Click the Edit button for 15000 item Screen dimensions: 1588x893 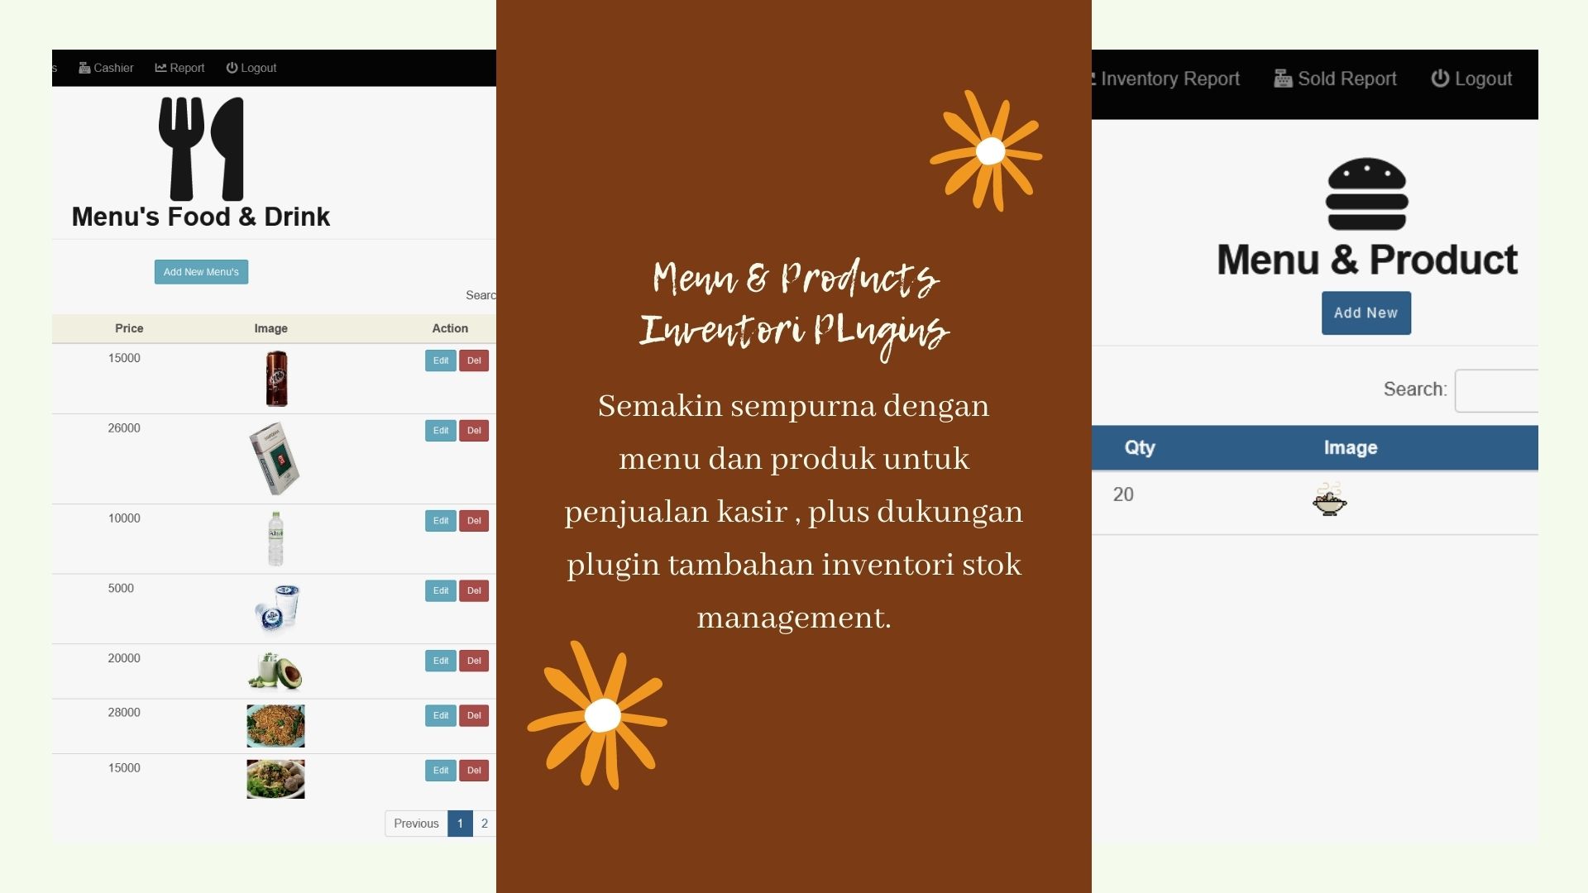pos(439,360)
